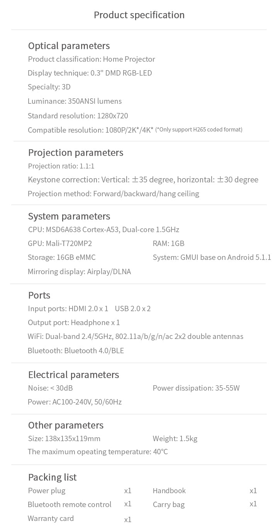Click the Product specification title

[139, 15]
